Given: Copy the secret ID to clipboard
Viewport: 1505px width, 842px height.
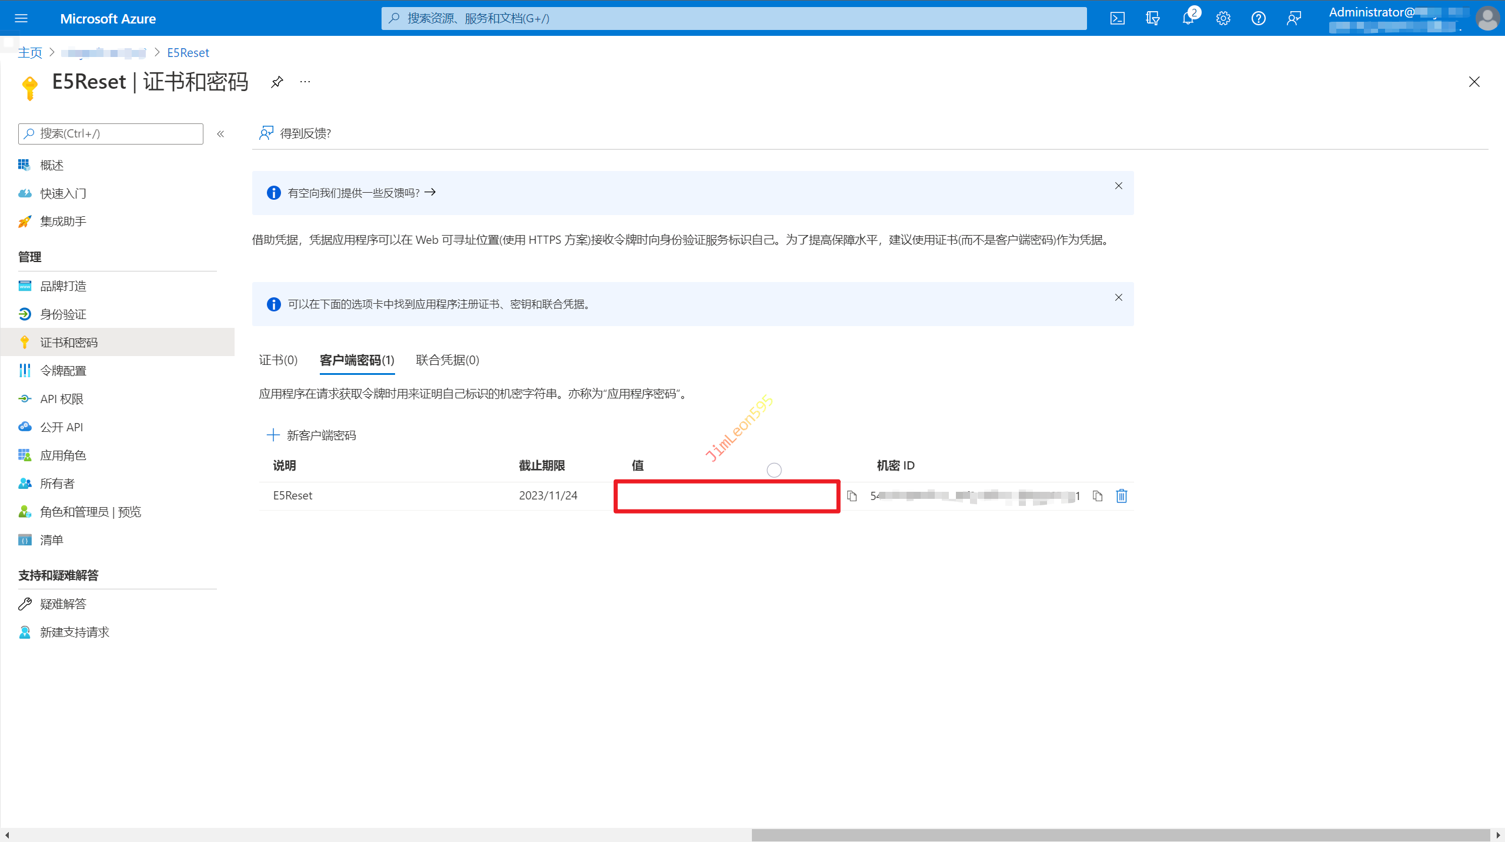Looking at the screenshot, I should (x=1097, y=496).
